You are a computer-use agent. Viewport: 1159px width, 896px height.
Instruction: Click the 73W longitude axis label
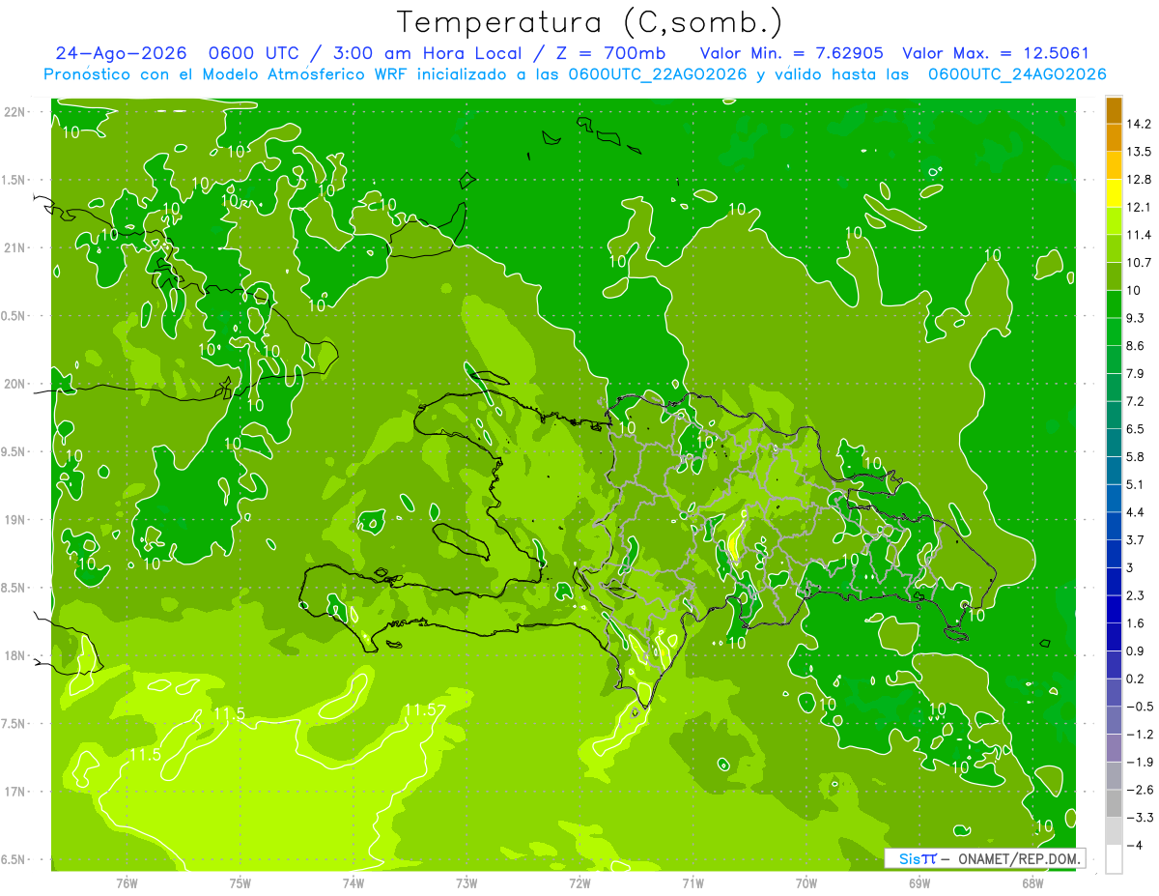coord(466,883)
